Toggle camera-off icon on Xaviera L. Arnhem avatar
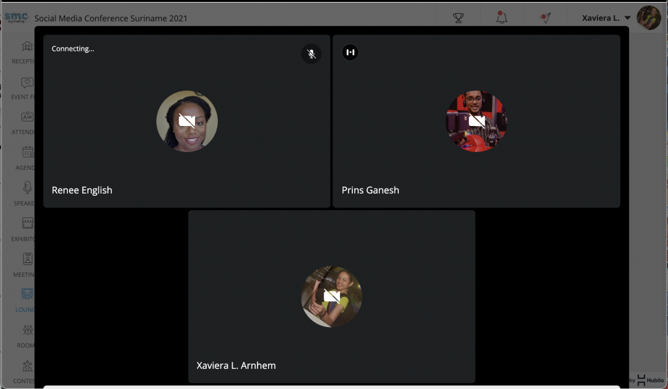The image size is (668, 389). point(331,297)
